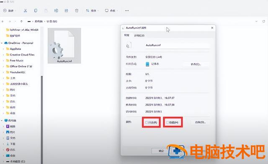The width and height of the screenshot is (268, 164).
Task: Go forward with the right arrow button
Action: point(10,21)
